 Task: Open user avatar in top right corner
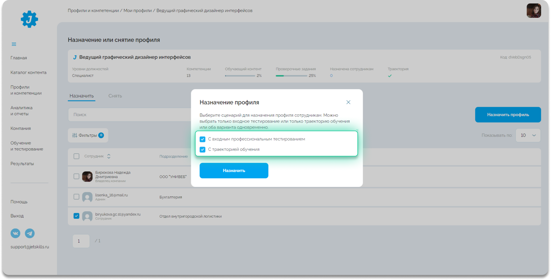(x=534, y=11)
